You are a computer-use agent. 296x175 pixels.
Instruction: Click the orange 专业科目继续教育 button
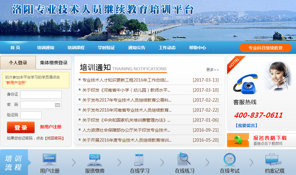pos(265,48)
